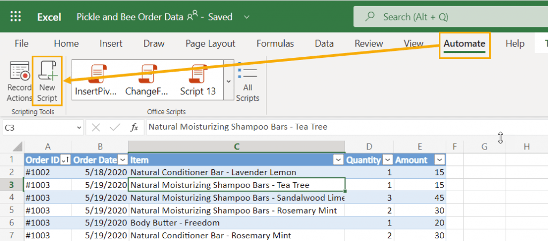Open the File tab
Screen dimensions: 548x241
(x=21, y=44)
